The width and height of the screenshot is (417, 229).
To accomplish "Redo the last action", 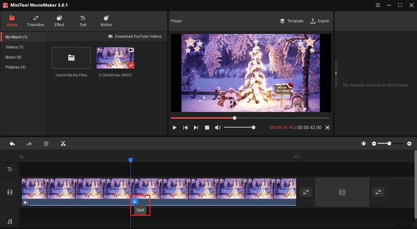I will [29, 143].
